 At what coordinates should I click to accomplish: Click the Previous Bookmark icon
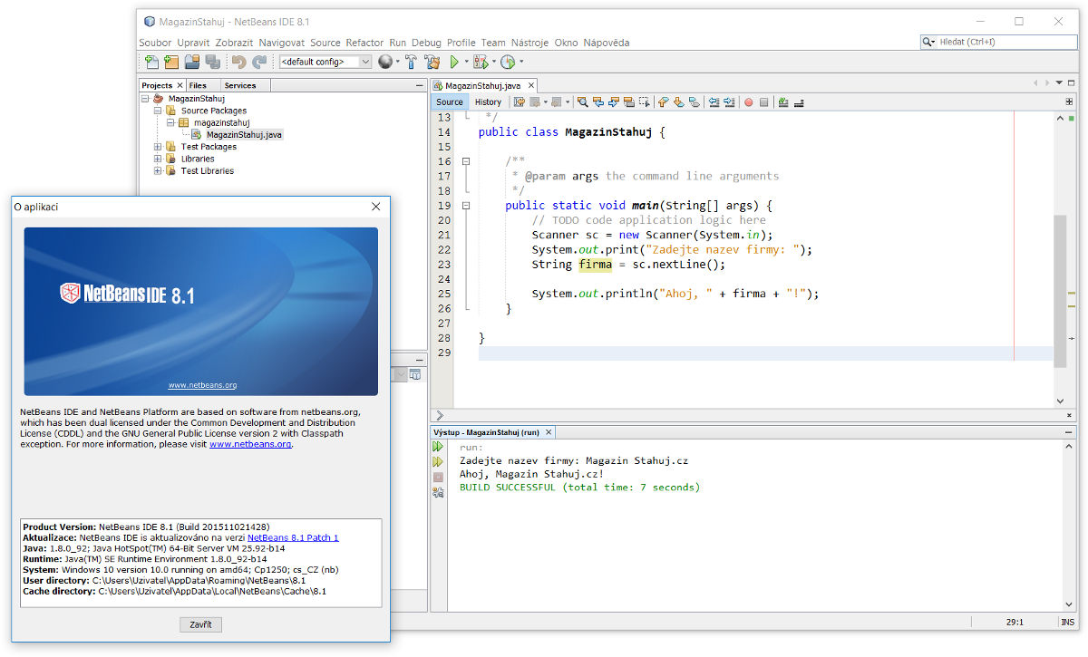(664, 102)
